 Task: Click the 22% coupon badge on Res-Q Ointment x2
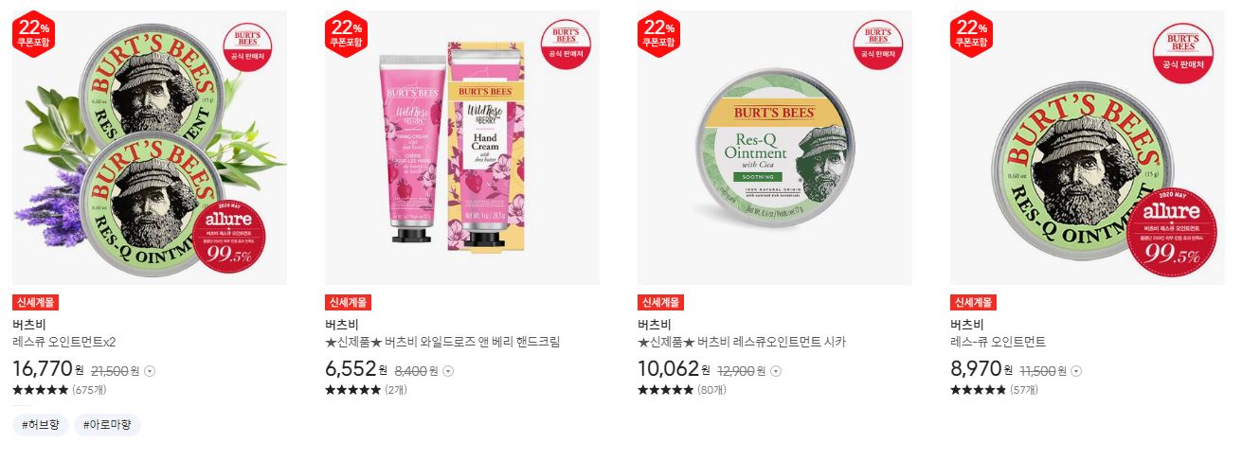coord(33,31)
